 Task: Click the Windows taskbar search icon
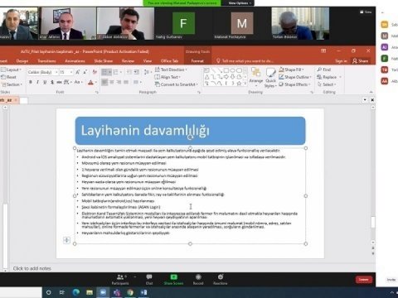pyautogui.click(x=49, y=292)
